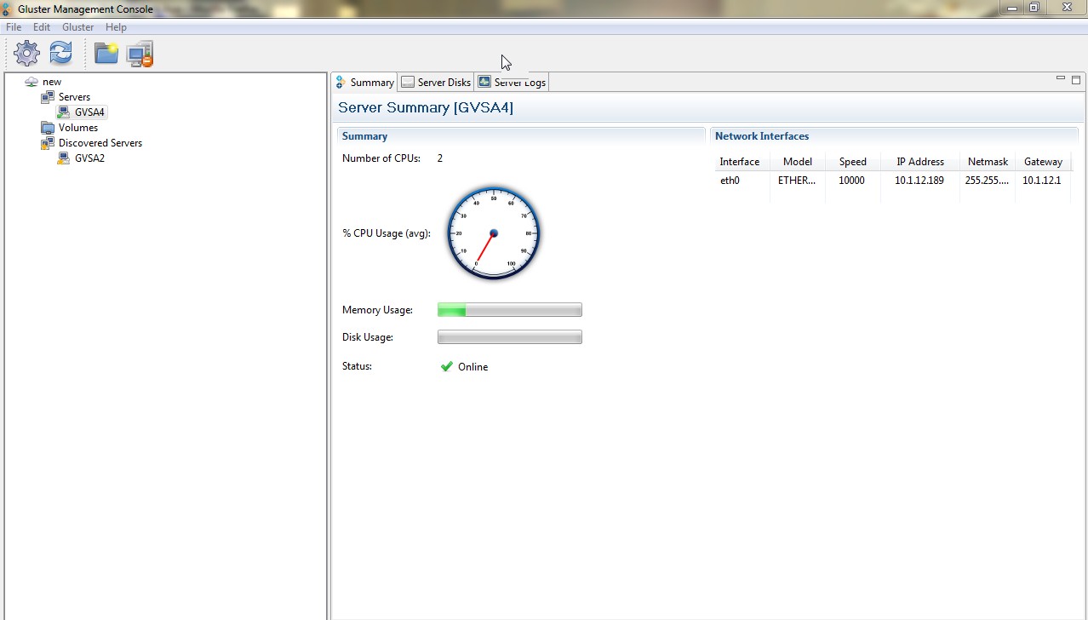Click the CPU usage gauge dial
Screen dimensions: 1088x620
coord(493,233)
